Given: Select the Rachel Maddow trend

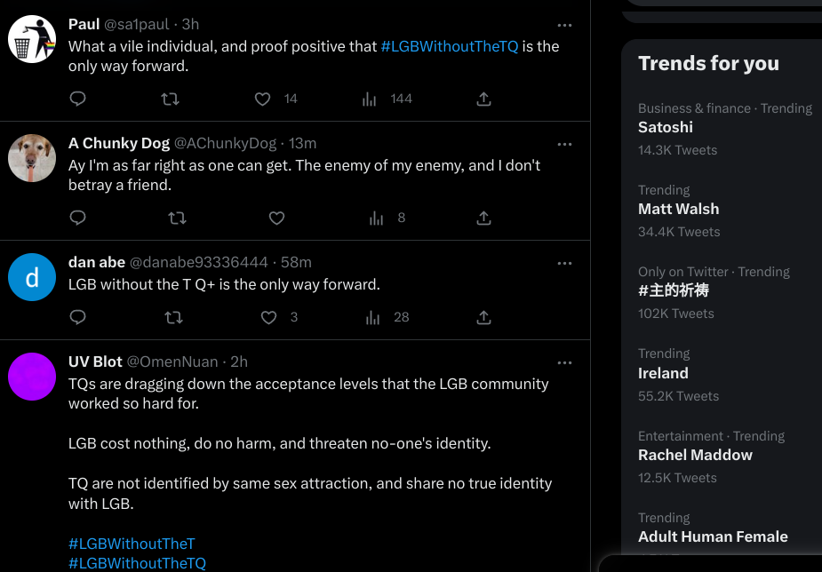Looking at the screenshot, I should click(695, 455).
